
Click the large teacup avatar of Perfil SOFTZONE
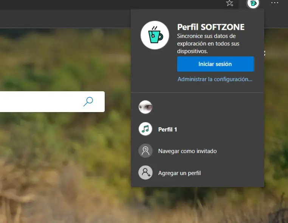coord(155,35)
